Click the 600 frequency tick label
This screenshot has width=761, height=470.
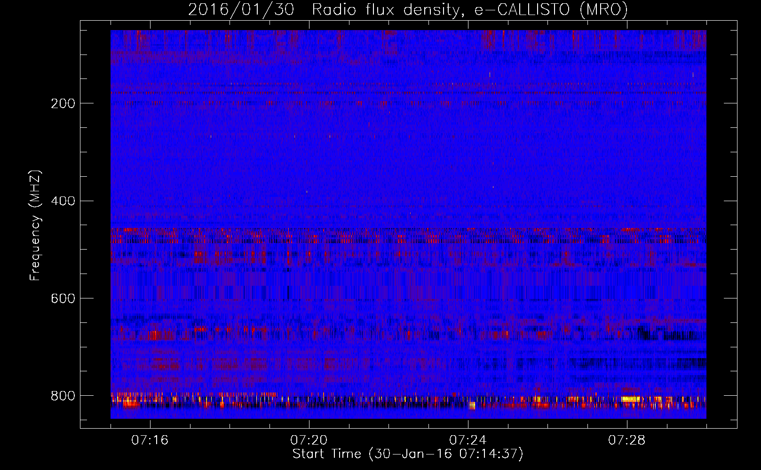coord(63,299)
